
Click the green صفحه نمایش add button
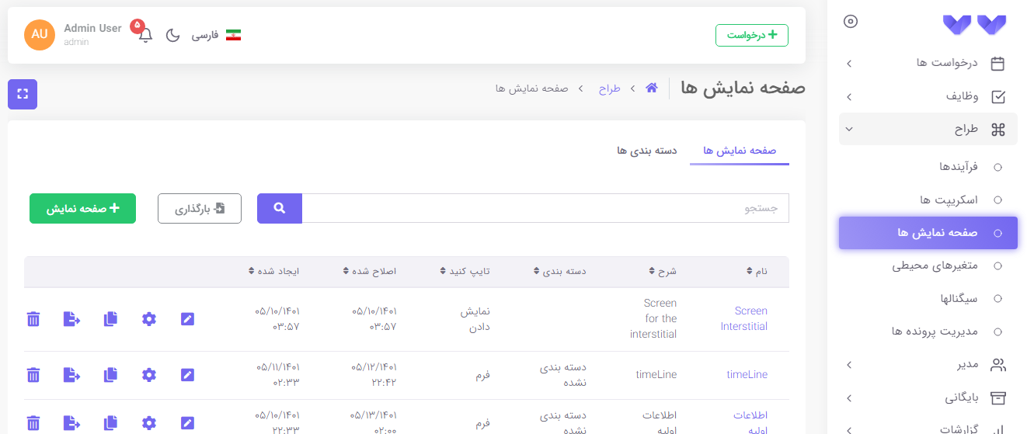point(82,208)
